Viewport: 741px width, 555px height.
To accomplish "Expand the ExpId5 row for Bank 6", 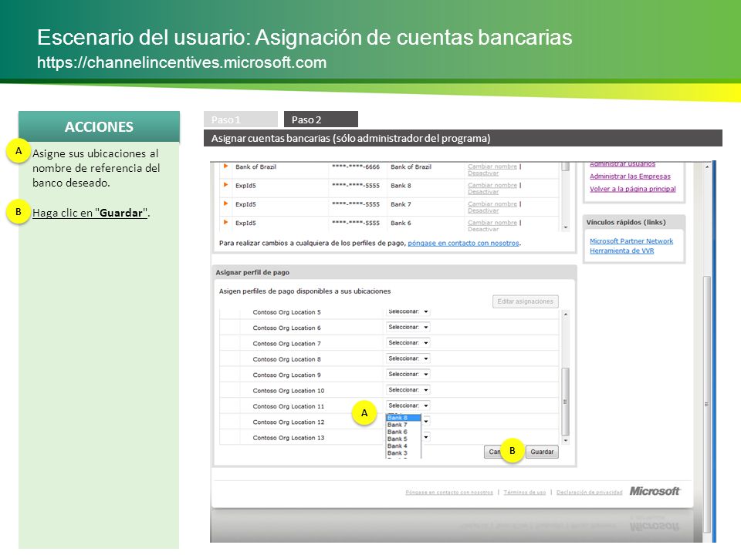I will point(226,222).
